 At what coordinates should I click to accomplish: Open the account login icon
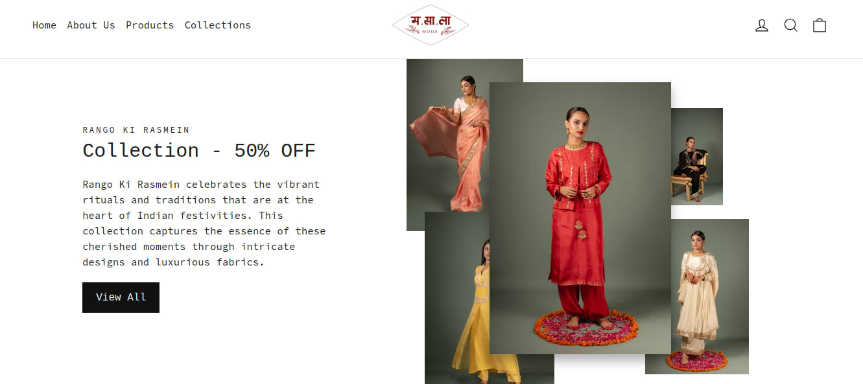(x=762, y=25)
